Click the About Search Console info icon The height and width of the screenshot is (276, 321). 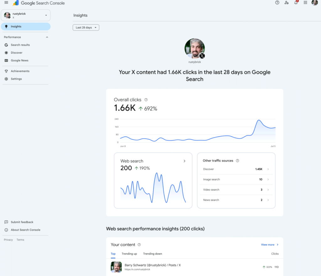(6, 230)
